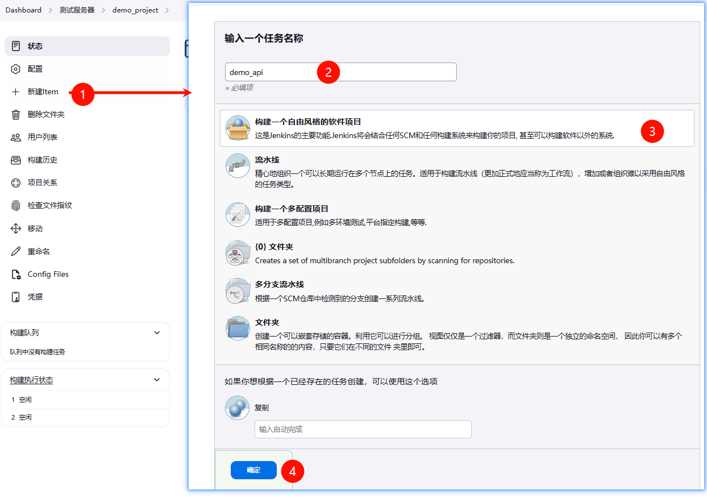Viewport: 707px width, 498px height.
Task: Select the {0} 文件夹 organization folder option
Action: pos(274,247)
